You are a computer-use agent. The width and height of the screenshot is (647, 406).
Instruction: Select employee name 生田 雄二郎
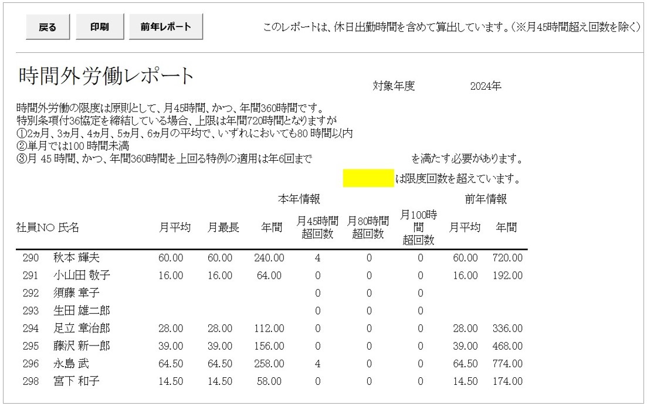point(82,311)
